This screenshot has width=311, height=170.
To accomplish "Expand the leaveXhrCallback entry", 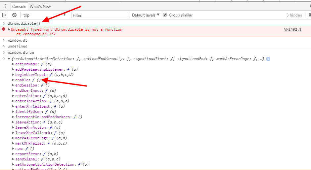I will tap(13, 133).
